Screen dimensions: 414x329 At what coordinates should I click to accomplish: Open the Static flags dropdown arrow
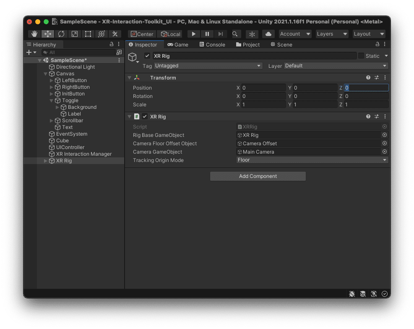coord(386,56)
